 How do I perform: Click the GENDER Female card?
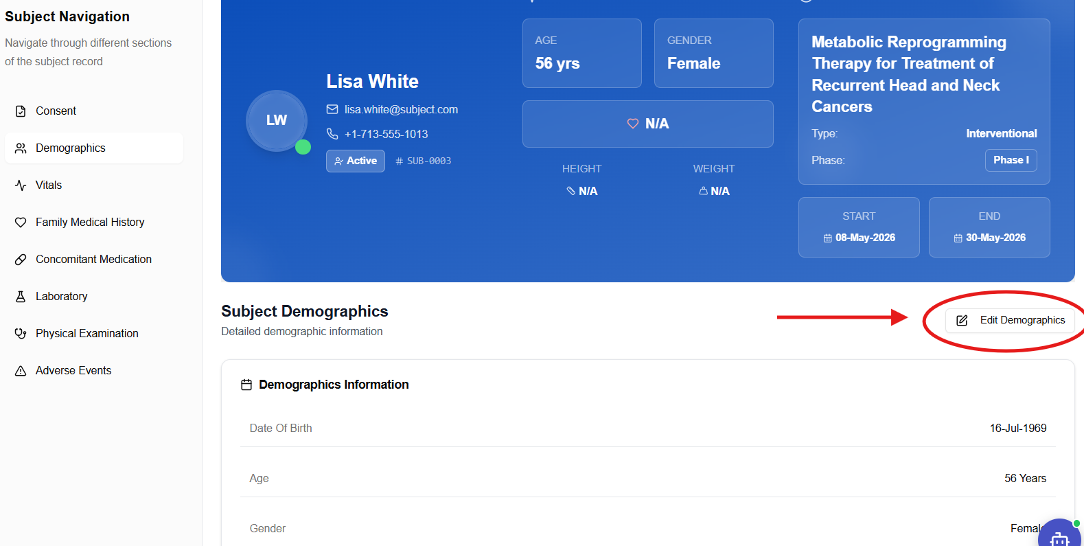click(714, 53)
